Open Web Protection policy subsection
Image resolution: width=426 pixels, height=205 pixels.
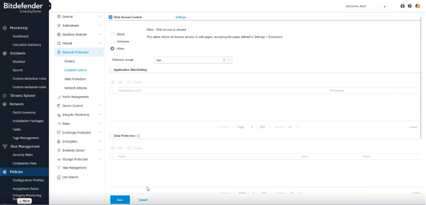75,79
